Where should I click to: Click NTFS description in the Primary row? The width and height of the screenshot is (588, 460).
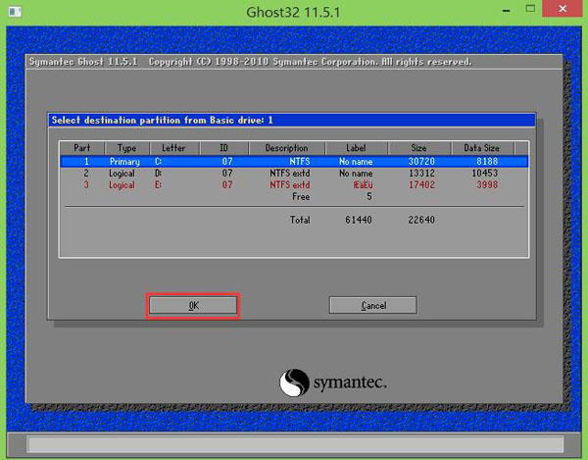coord(300,161)
